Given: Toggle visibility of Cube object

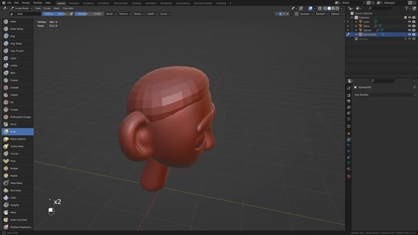Looking at the screenshot, I should point(410,22).
